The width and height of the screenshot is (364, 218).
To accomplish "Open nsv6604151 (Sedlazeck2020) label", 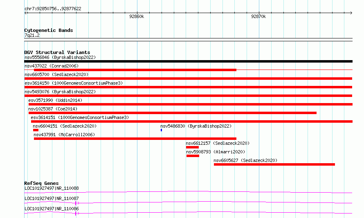I will pyautogui.click(x=65, y=126).
